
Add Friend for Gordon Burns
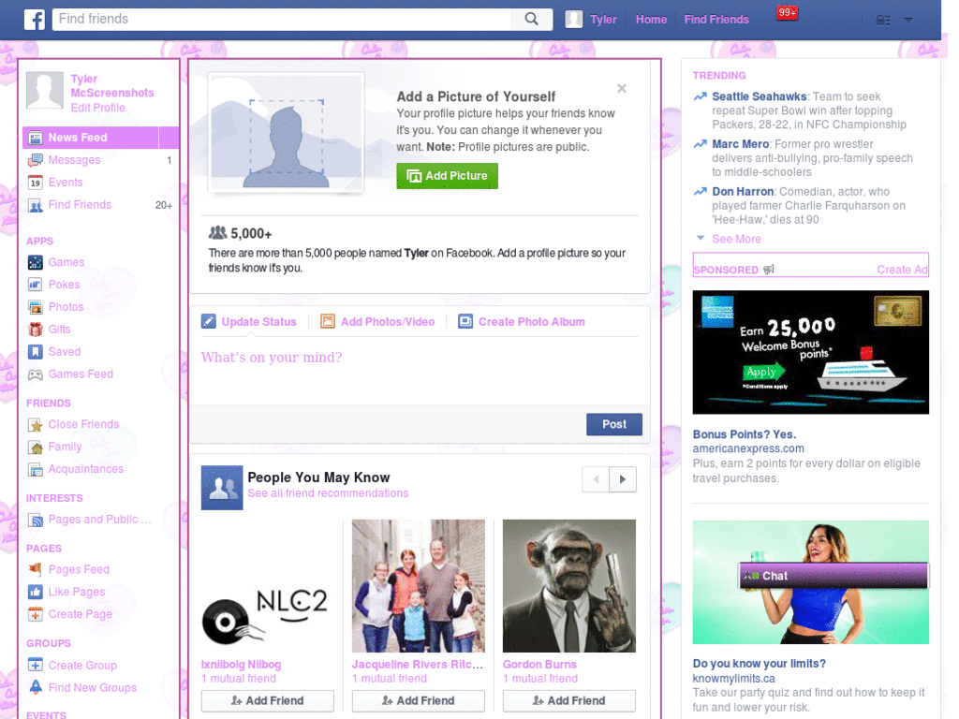tap(569, 700)
